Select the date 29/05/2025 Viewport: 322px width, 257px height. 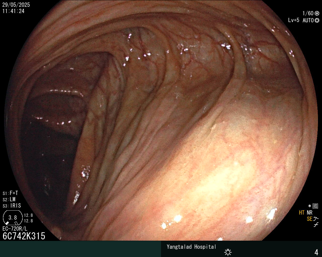(x=16, y=5)
